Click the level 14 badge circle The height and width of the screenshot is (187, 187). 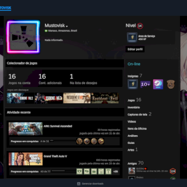[x=140, y=26]
